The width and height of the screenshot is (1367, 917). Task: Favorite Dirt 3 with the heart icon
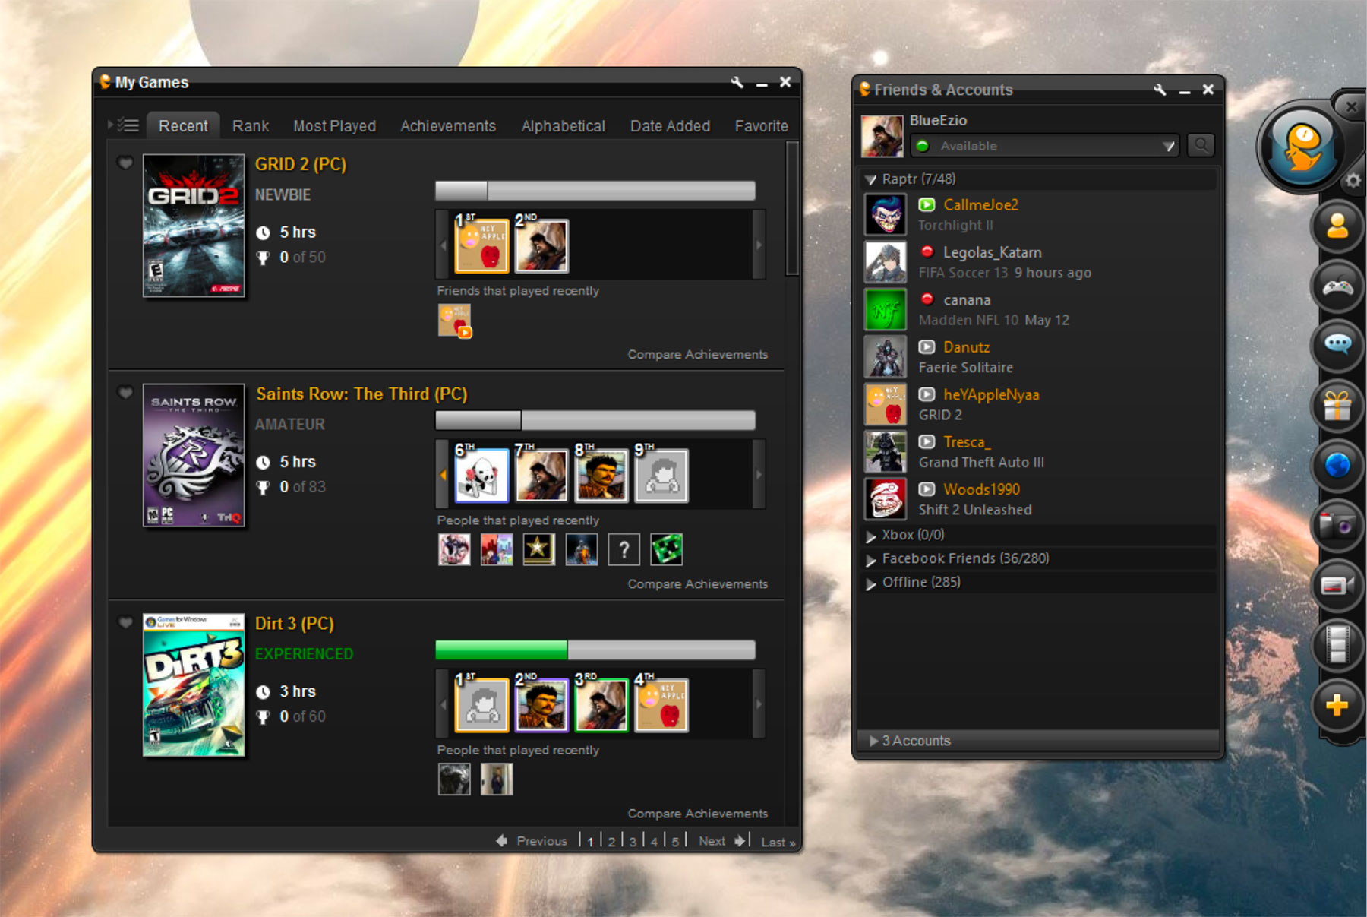tap(125, 622)
